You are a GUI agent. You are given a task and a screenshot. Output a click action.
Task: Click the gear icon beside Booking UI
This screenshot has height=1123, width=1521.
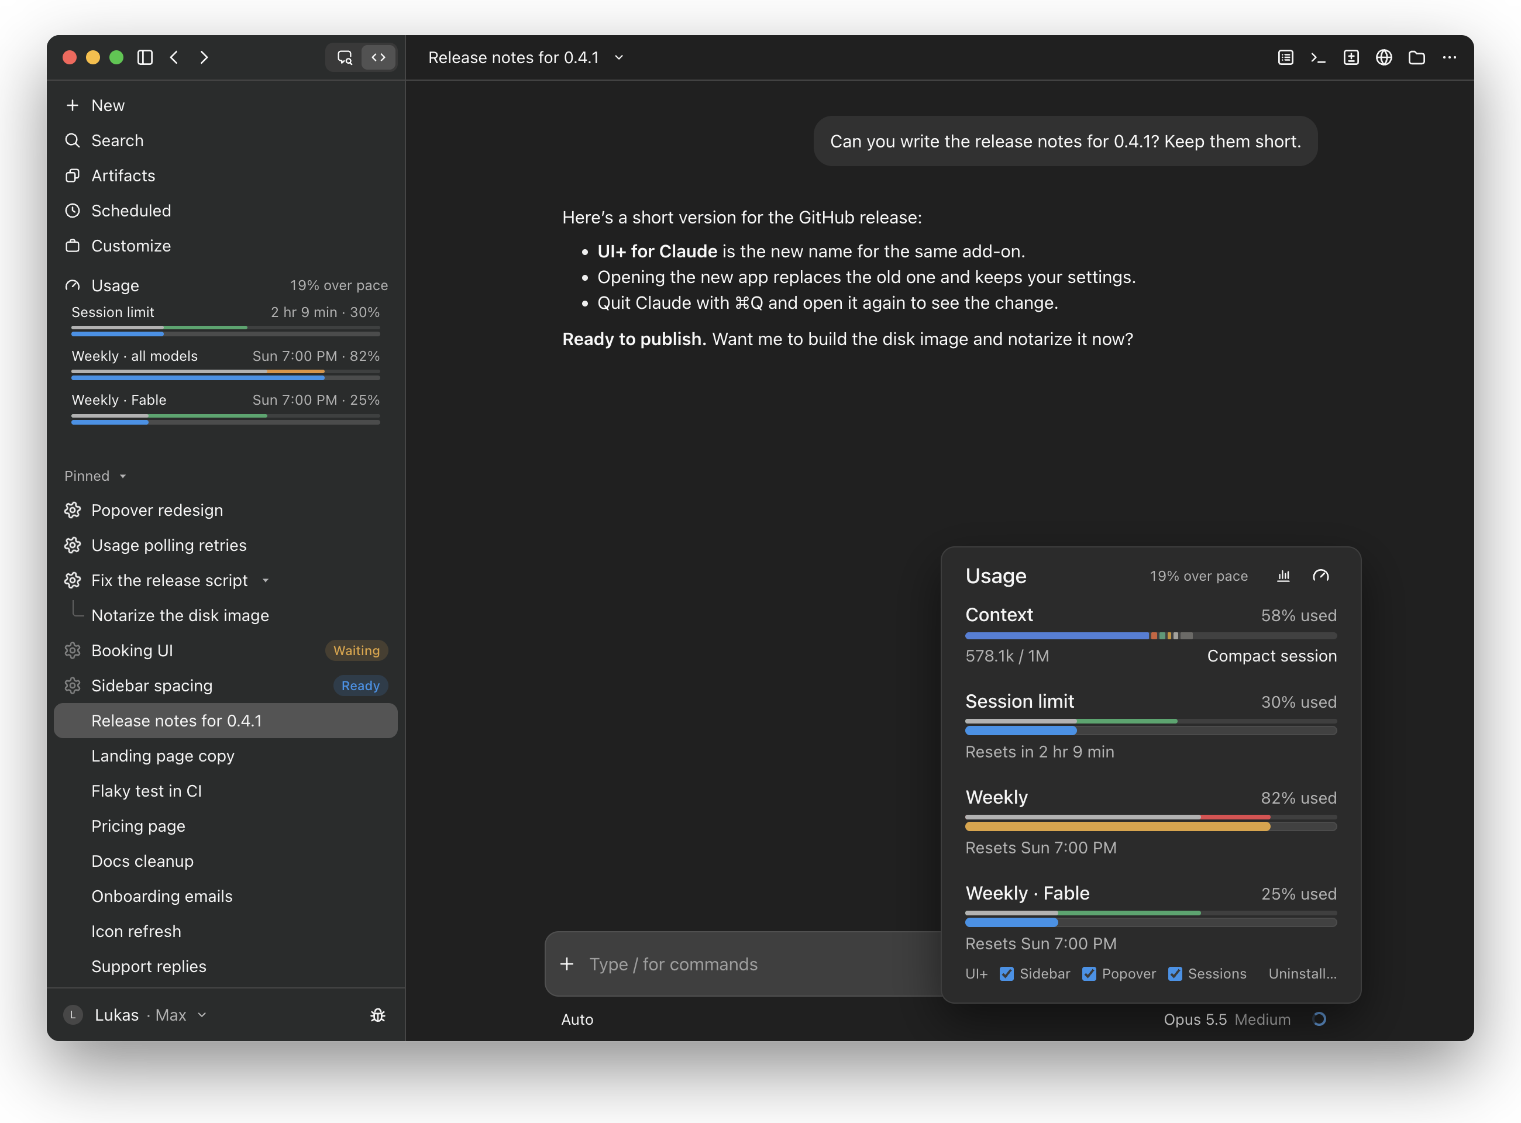point(73,650)
